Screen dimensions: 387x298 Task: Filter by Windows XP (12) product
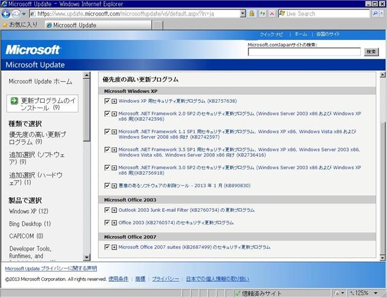(x=28, y=211)
